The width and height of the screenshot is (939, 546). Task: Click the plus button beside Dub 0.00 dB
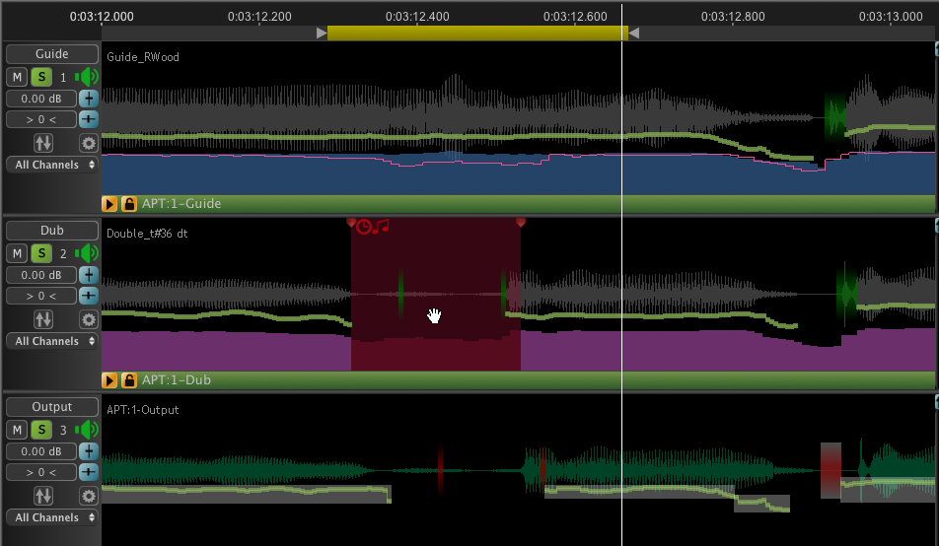89,275
